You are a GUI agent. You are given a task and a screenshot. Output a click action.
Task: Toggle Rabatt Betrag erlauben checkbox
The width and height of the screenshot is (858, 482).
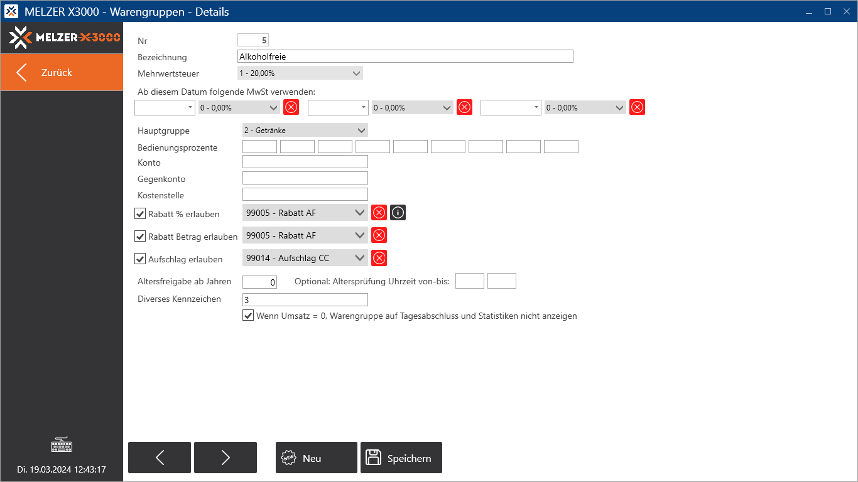point(140,237)
